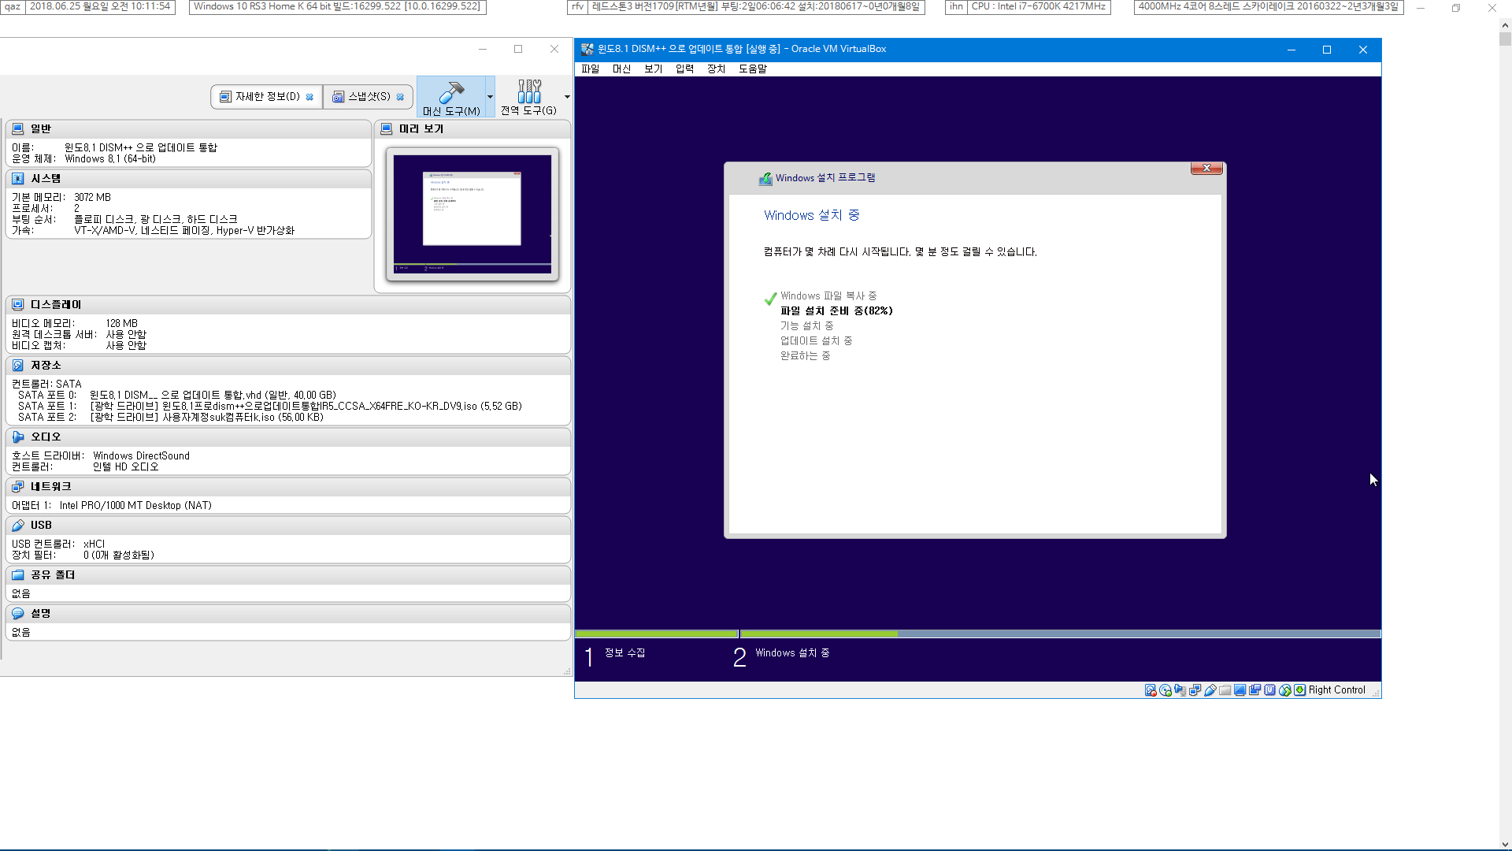Click the 기본 메모리 3072 MB value
The image size is (1512, 851).
92,198
